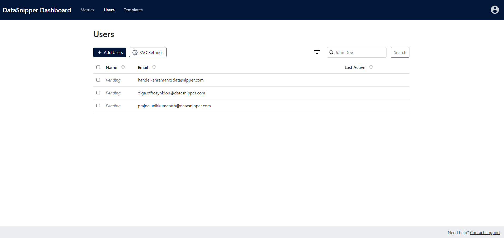Check the select-all checkbox in the table header

coord(98,67)
